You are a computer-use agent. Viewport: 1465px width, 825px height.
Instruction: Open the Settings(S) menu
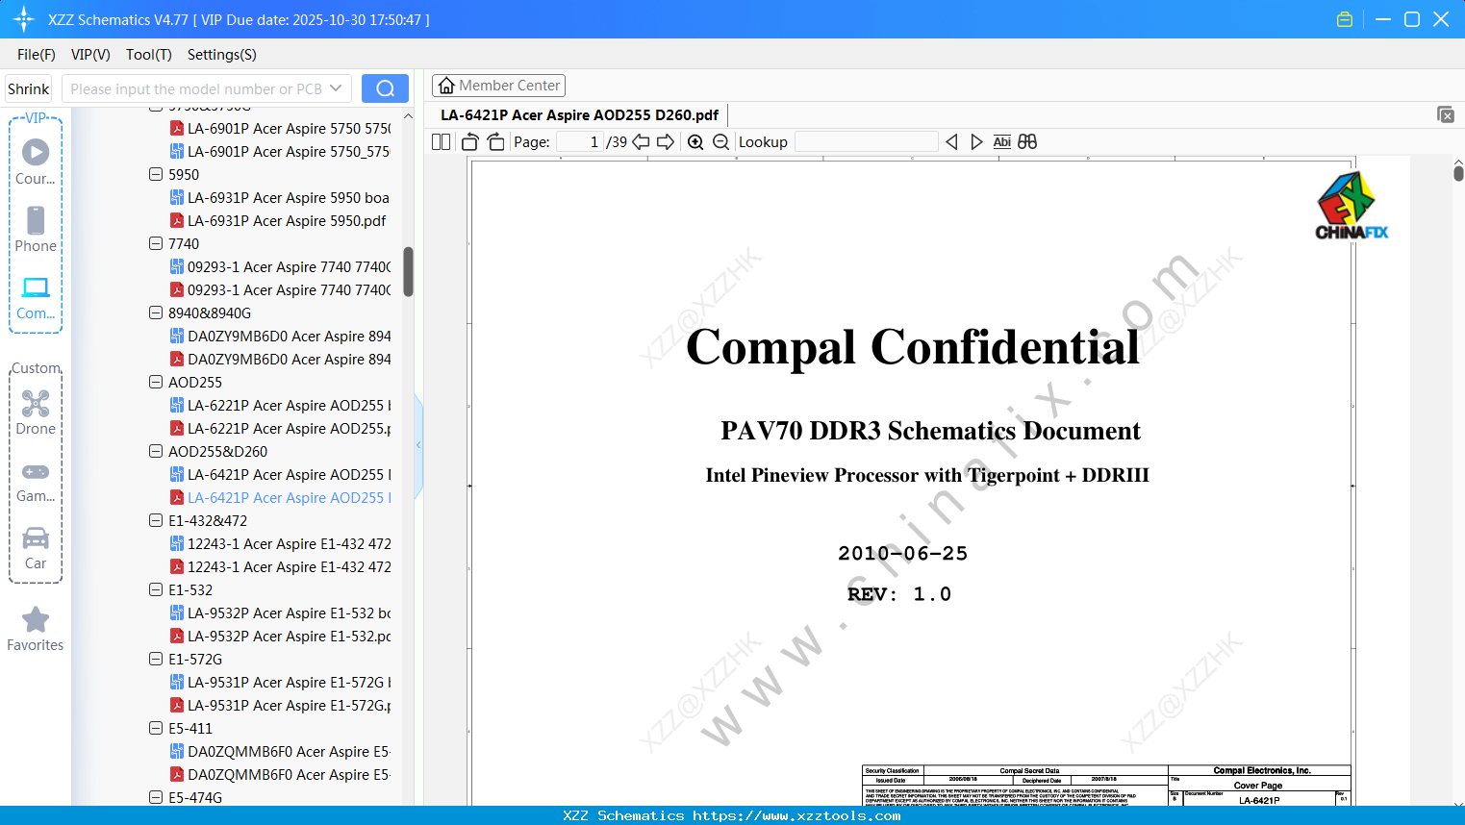(x=222, y=55)
